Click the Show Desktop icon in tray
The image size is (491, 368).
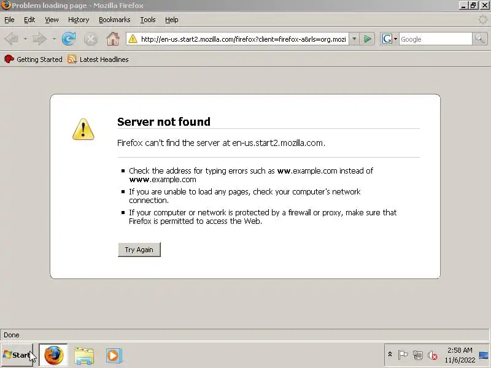(484, 355)
